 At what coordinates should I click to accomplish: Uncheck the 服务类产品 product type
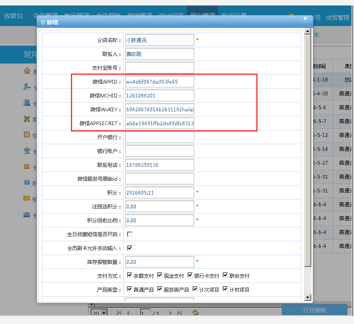point(160,290)
